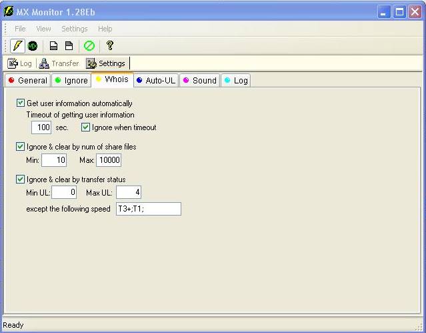This screenshot has height=333, width=426.
Task: Select the Whois settings tab
Action: pos(112,79)
